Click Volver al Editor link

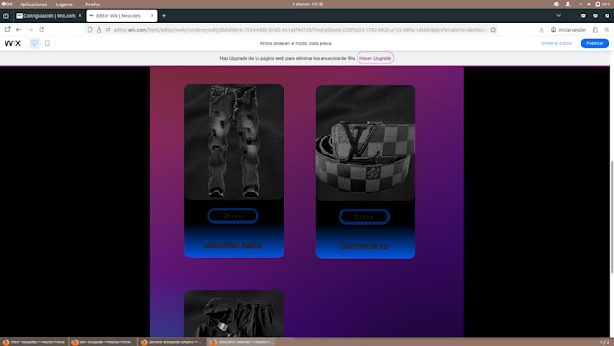pos(556,43)
